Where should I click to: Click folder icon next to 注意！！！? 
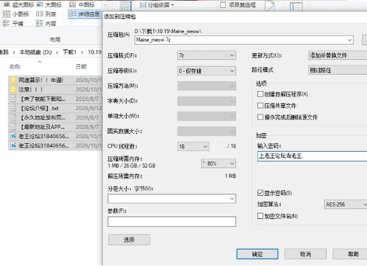pyautogui.click(x=13, y=89)
